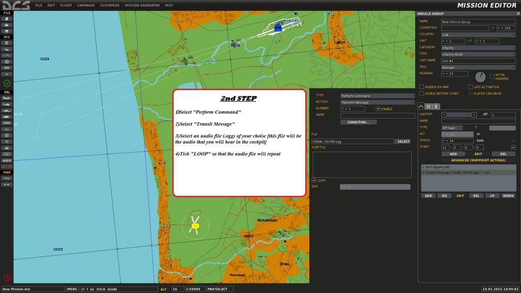The width and height of the screenshot is (521, 293).
Task: Untick the LOOP checkbox
Action: [x=314, y=181]
